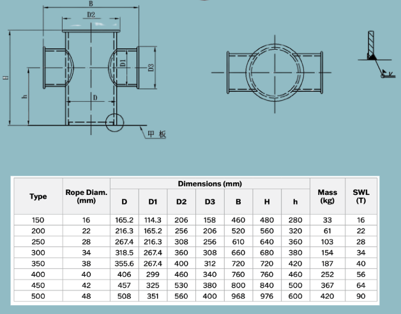Click the Type 500 row cell

(38, 296)
